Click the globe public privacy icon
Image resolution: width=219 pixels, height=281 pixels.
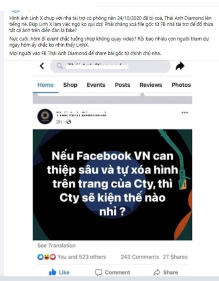(x=69, y=122)
